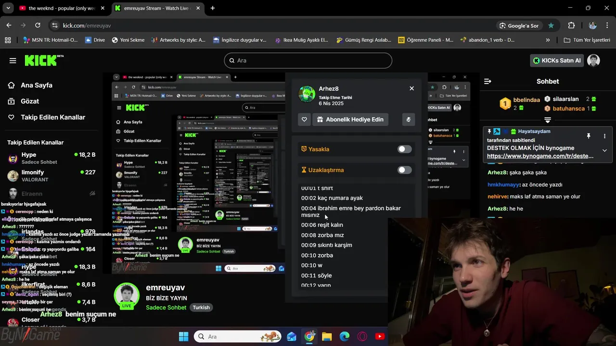Click the Kick search magnifier icon
The width and height of the screenshot is (616, 346).
231,61
